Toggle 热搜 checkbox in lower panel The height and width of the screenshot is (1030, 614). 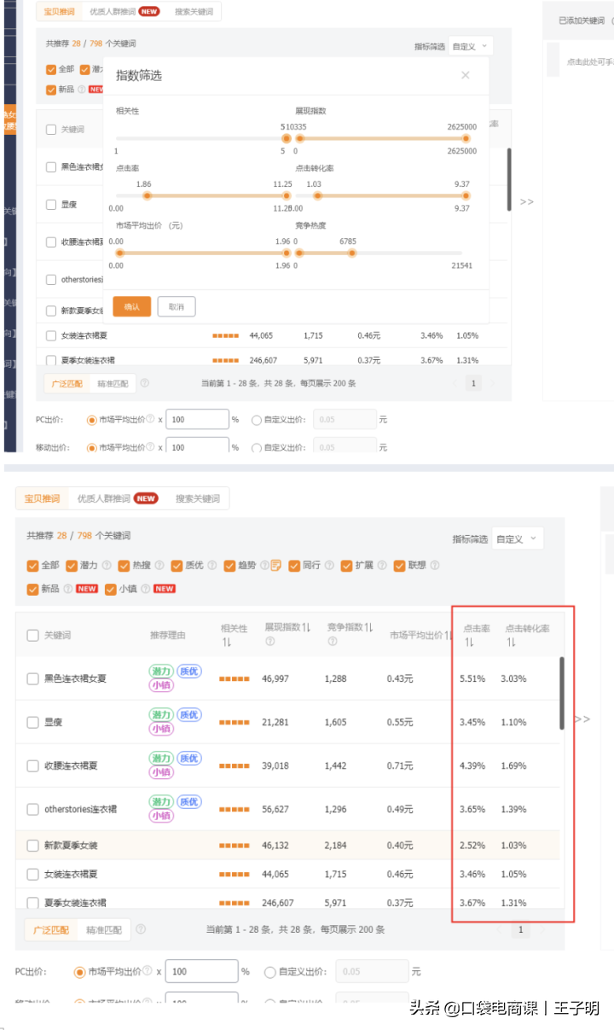click(x=125, y=566)
